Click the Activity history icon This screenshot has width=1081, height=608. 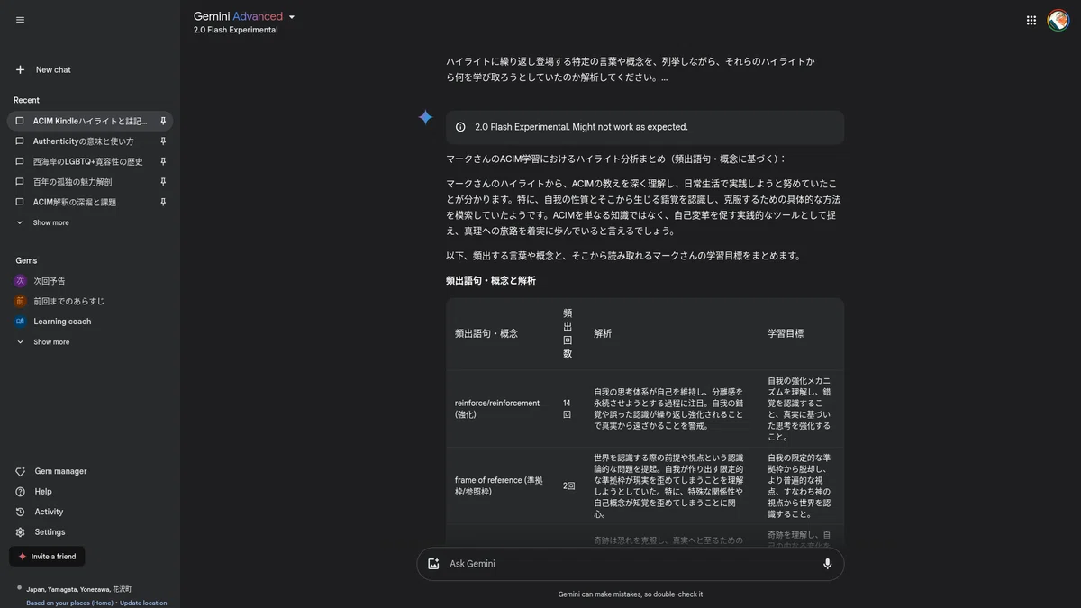click(x=20, y=512)
